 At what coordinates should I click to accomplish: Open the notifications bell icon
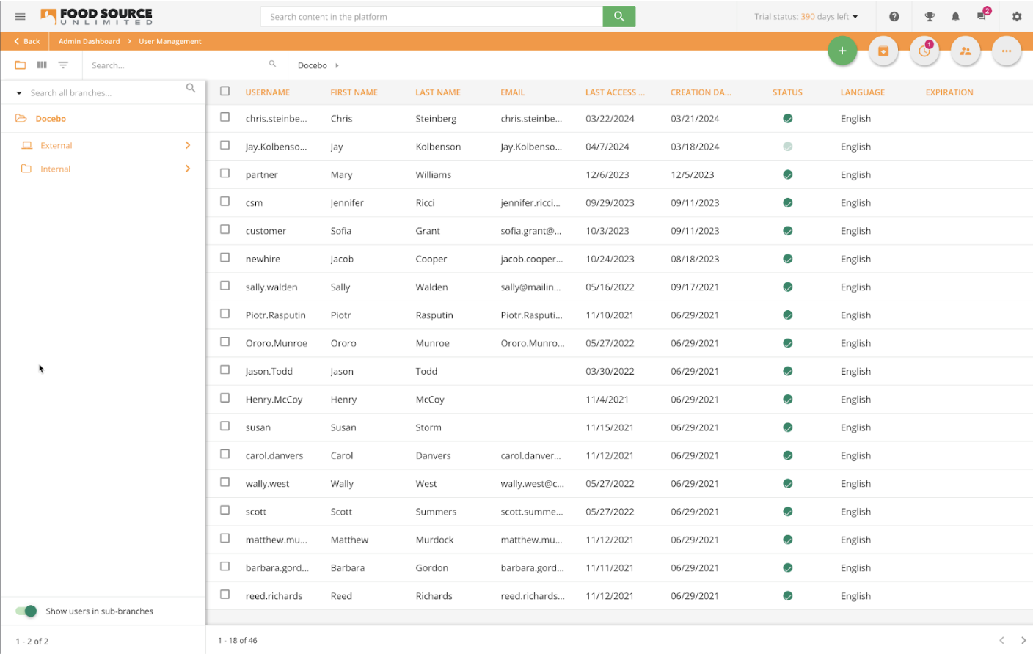tap(955, 17)
